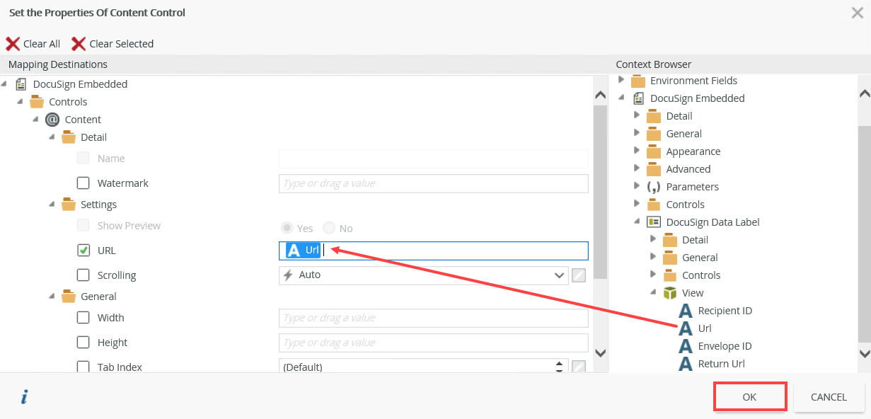This screenshot has height=419, width=871.
Task: Increase Tab Index with the up stepper arrow
Action: [559, 363]
